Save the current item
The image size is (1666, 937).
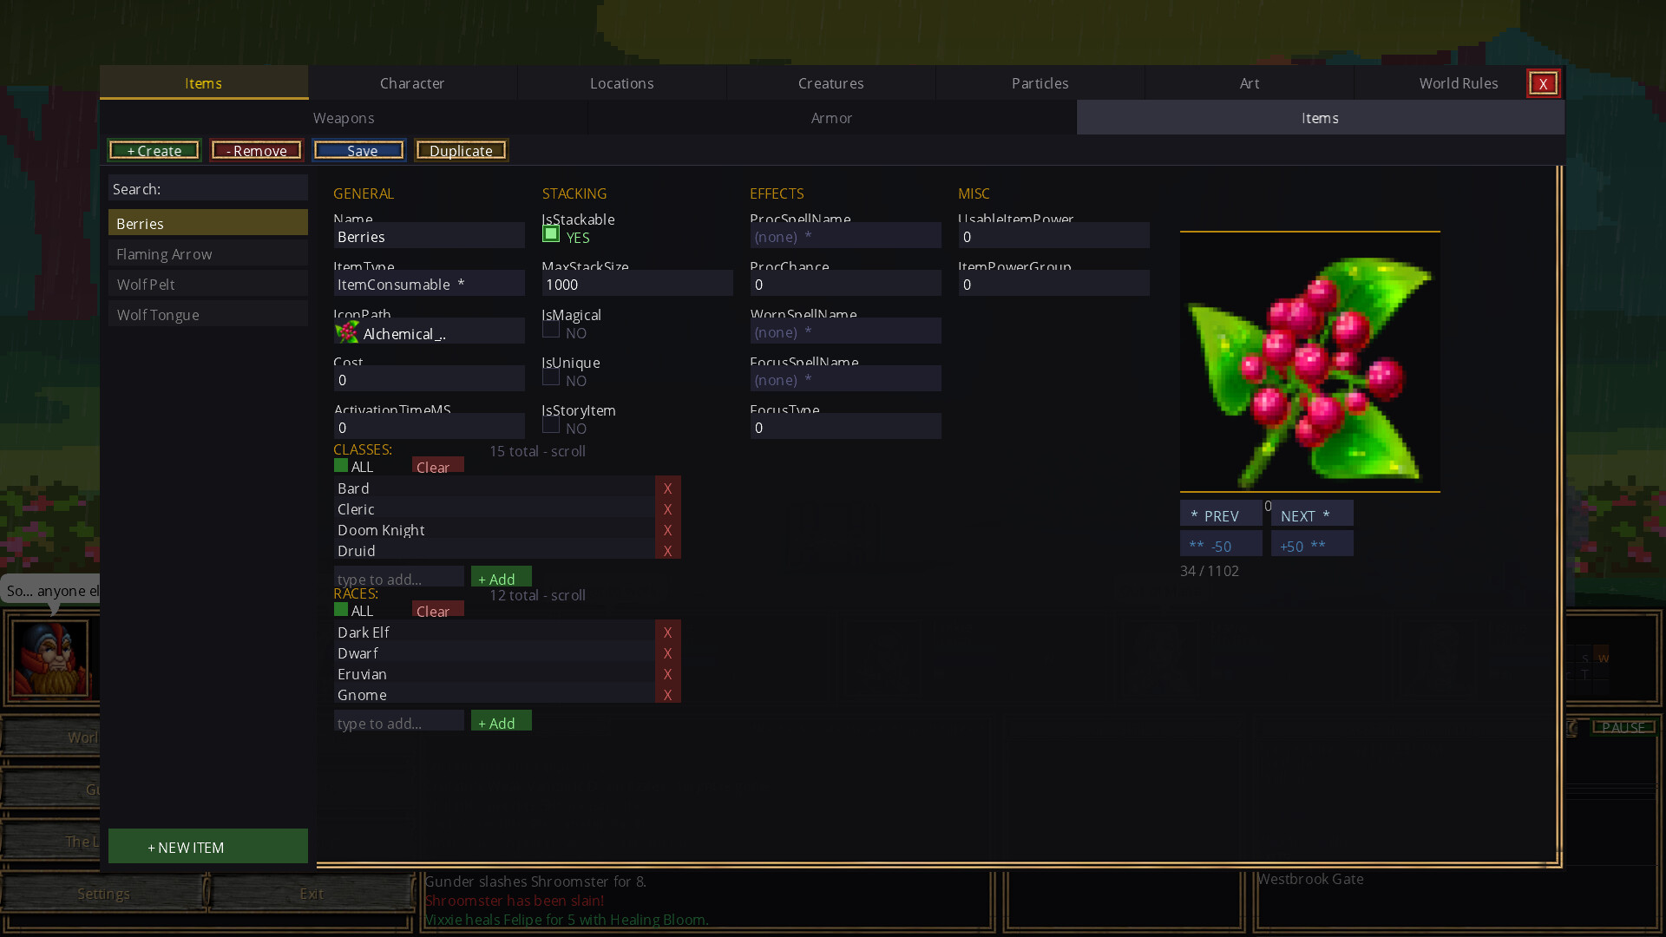tap(359, 150)
